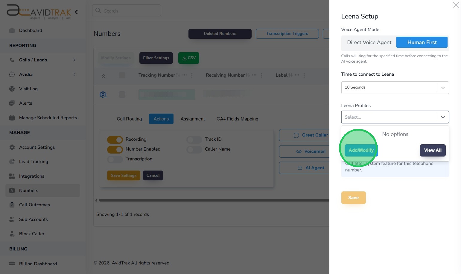This screenshot has height=274, width=461.
Task: Open Label column options menu
Action: (304, 75)
